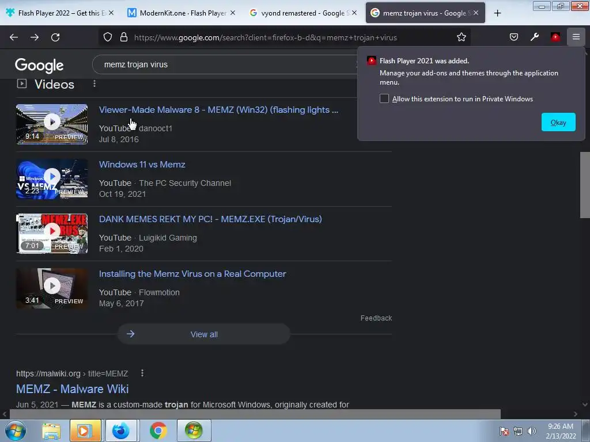Launch Google Chrome from the taskbar
590x442 pixels.
point(158,430)
